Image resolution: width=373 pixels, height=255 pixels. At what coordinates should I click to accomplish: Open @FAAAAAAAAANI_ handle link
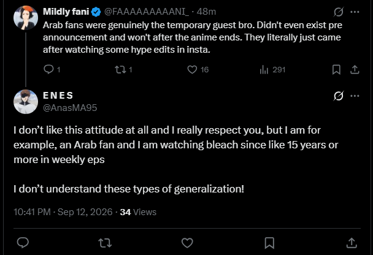147,12
